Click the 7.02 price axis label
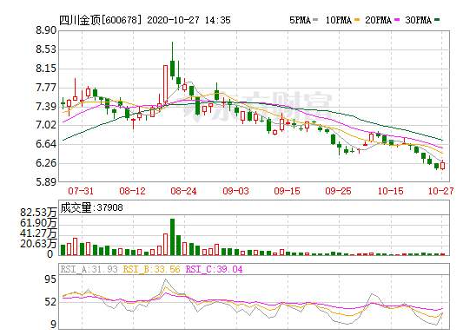This screenshot has width=463, height=335. (x=46, y=125)
